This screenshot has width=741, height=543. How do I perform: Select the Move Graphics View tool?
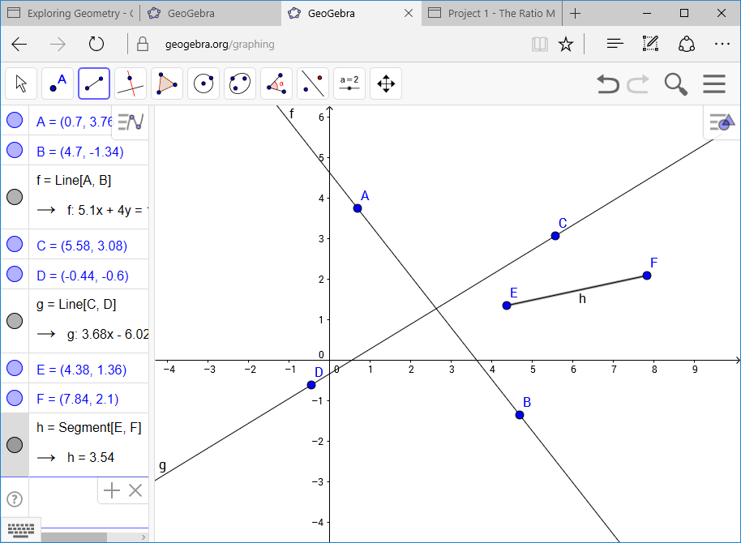coord(386,83)
